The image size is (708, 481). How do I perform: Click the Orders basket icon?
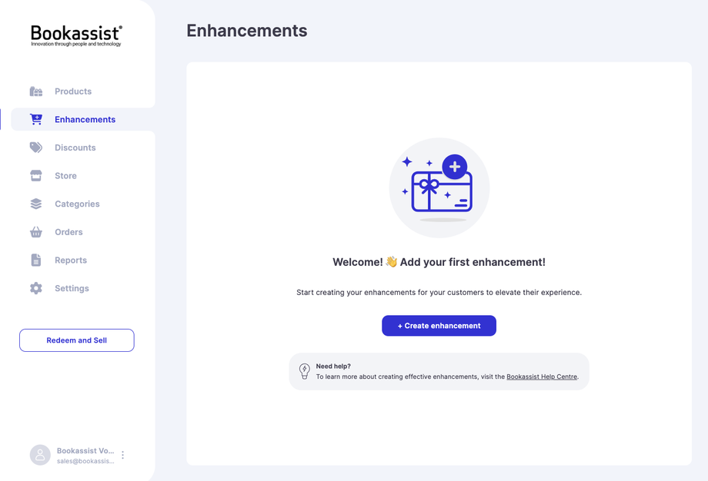coord(36,232)
